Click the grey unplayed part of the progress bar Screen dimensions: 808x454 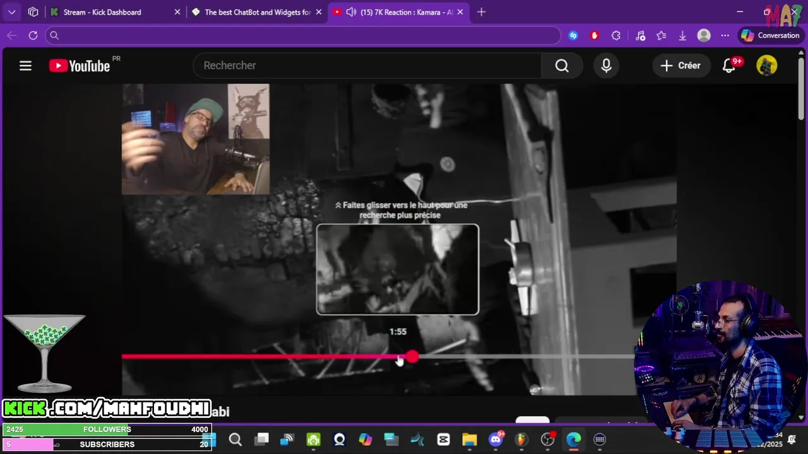click(527, 357)
